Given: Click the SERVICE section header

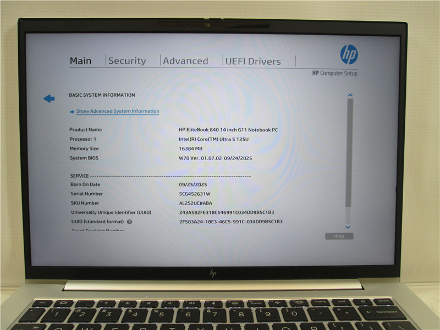Looking at the screenshot, I should [79, 176].
